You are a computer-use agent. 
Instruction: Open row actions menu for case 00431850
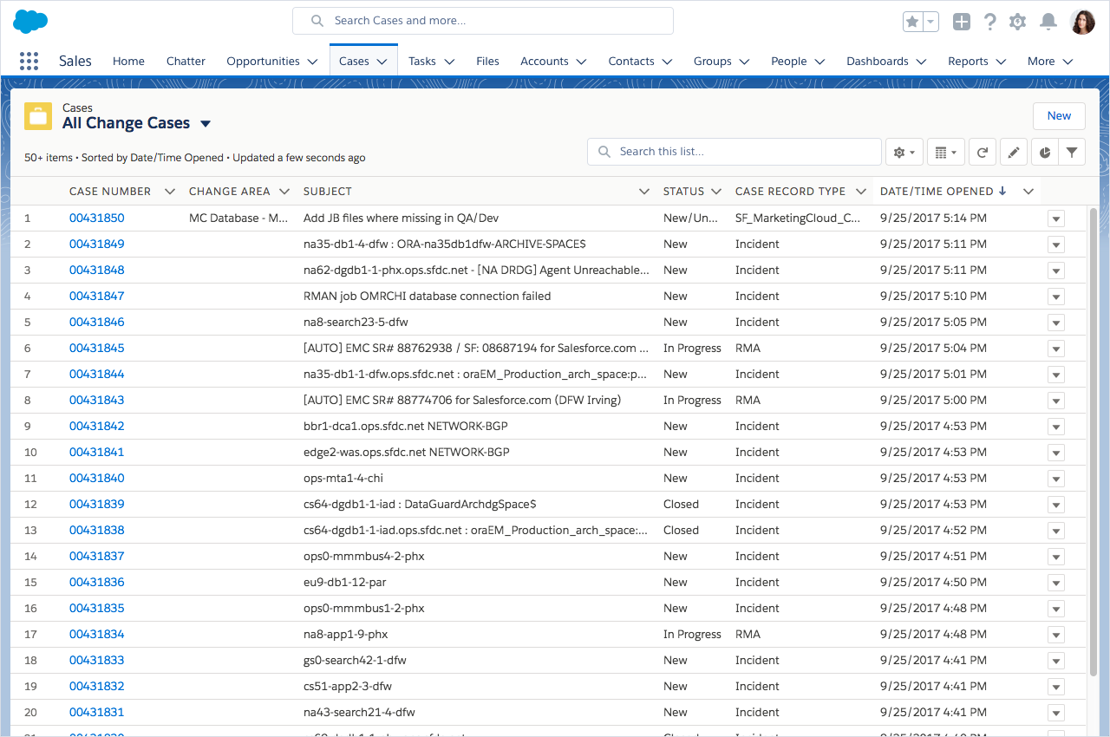pos(1055,218)
